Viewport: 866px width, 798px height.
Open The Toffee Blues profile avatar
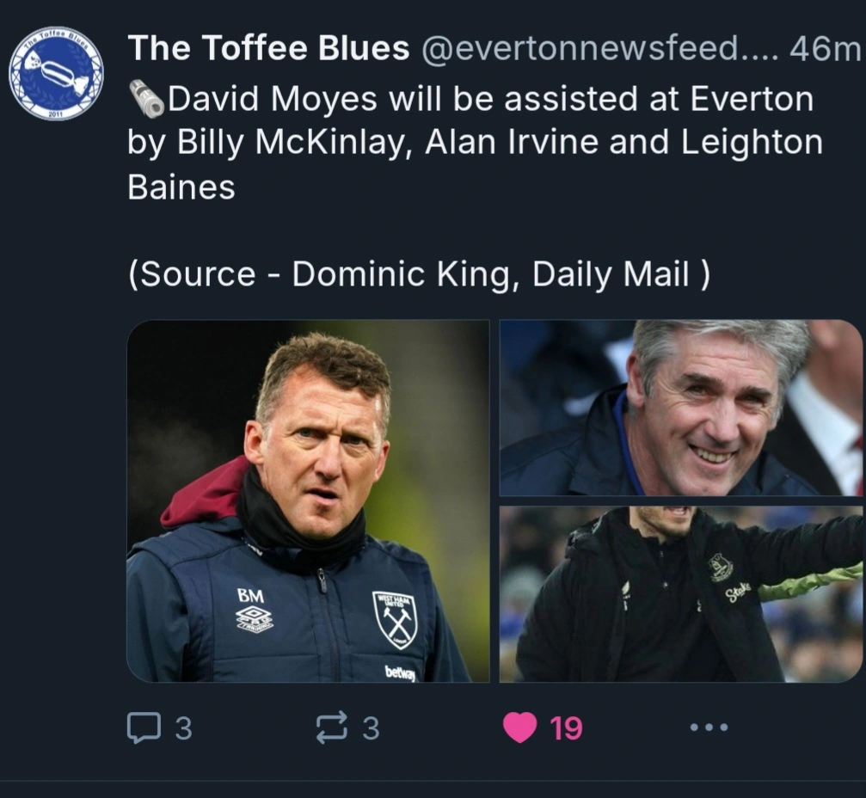(x=56, y=74)
